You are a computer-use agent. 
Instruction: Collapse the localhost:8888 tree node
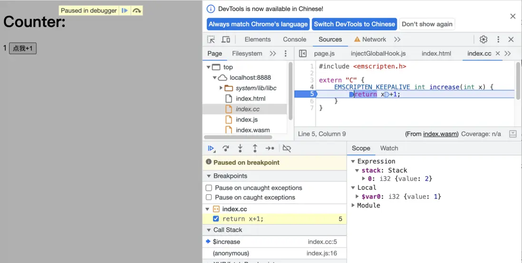coord(215,78)
